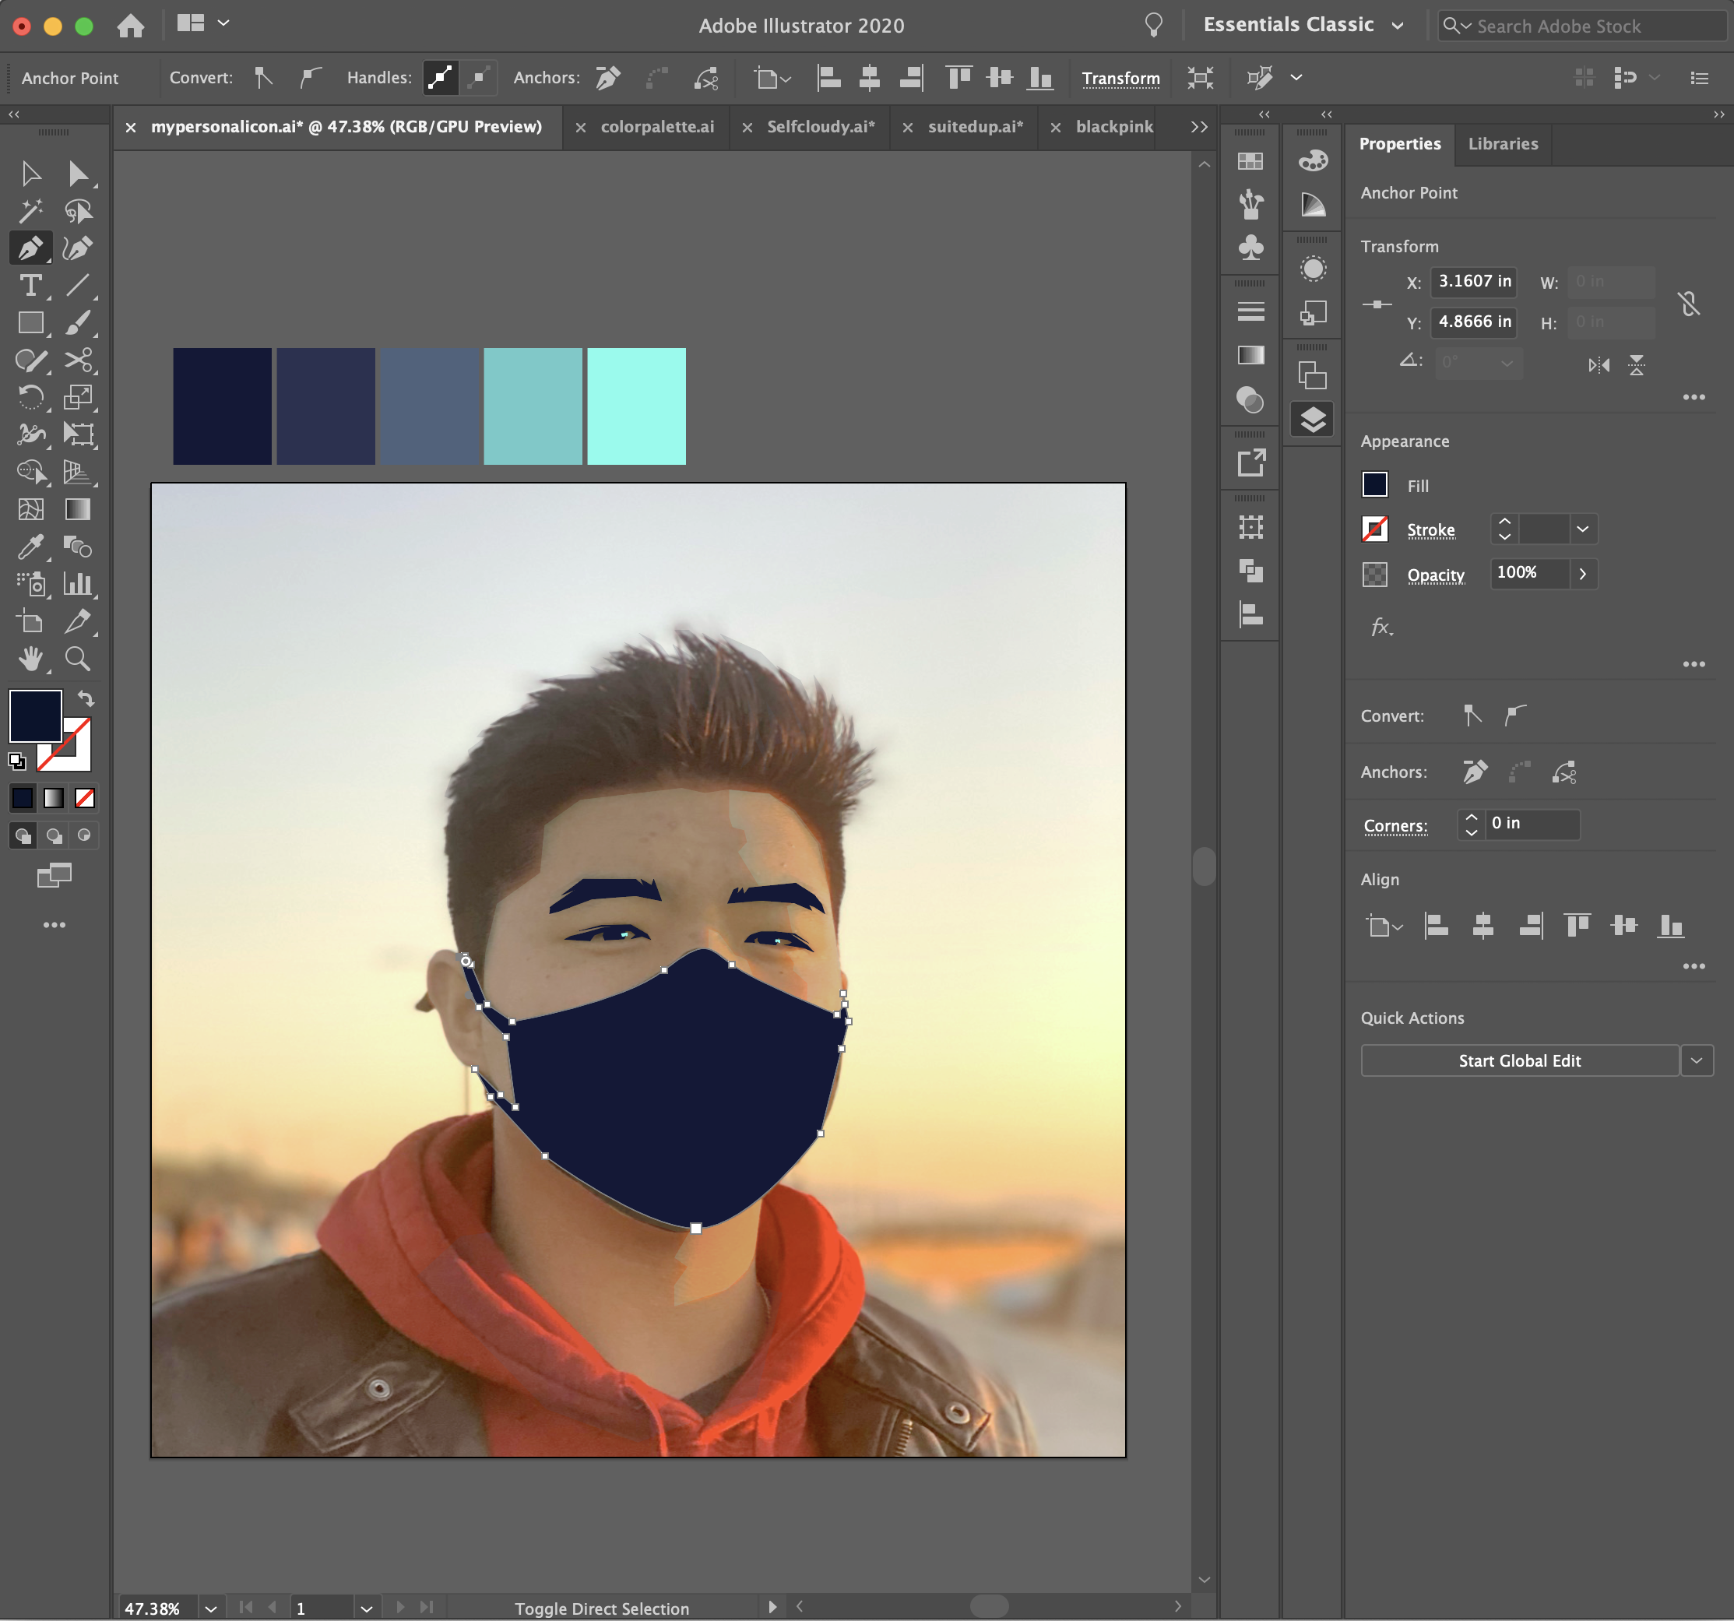
Task: Click the Home icon
Action: point(131,25)
